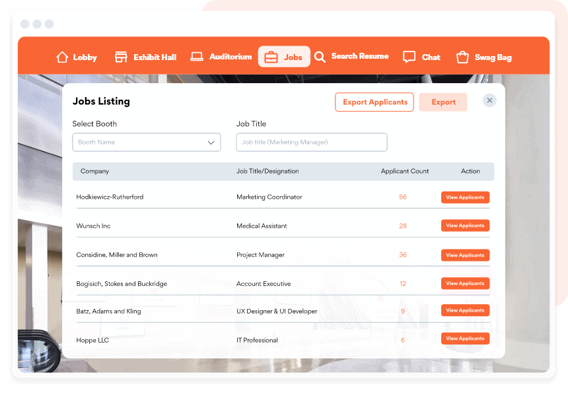Expand the Select Booth chevron

[211, 142]
